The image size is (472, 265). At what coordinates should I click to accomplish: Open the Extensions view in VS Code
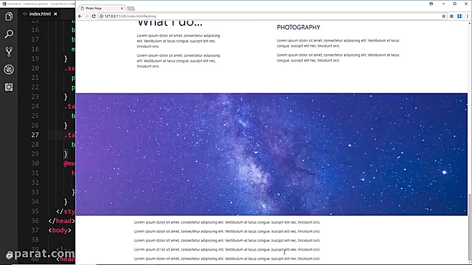tap(9, 87)
